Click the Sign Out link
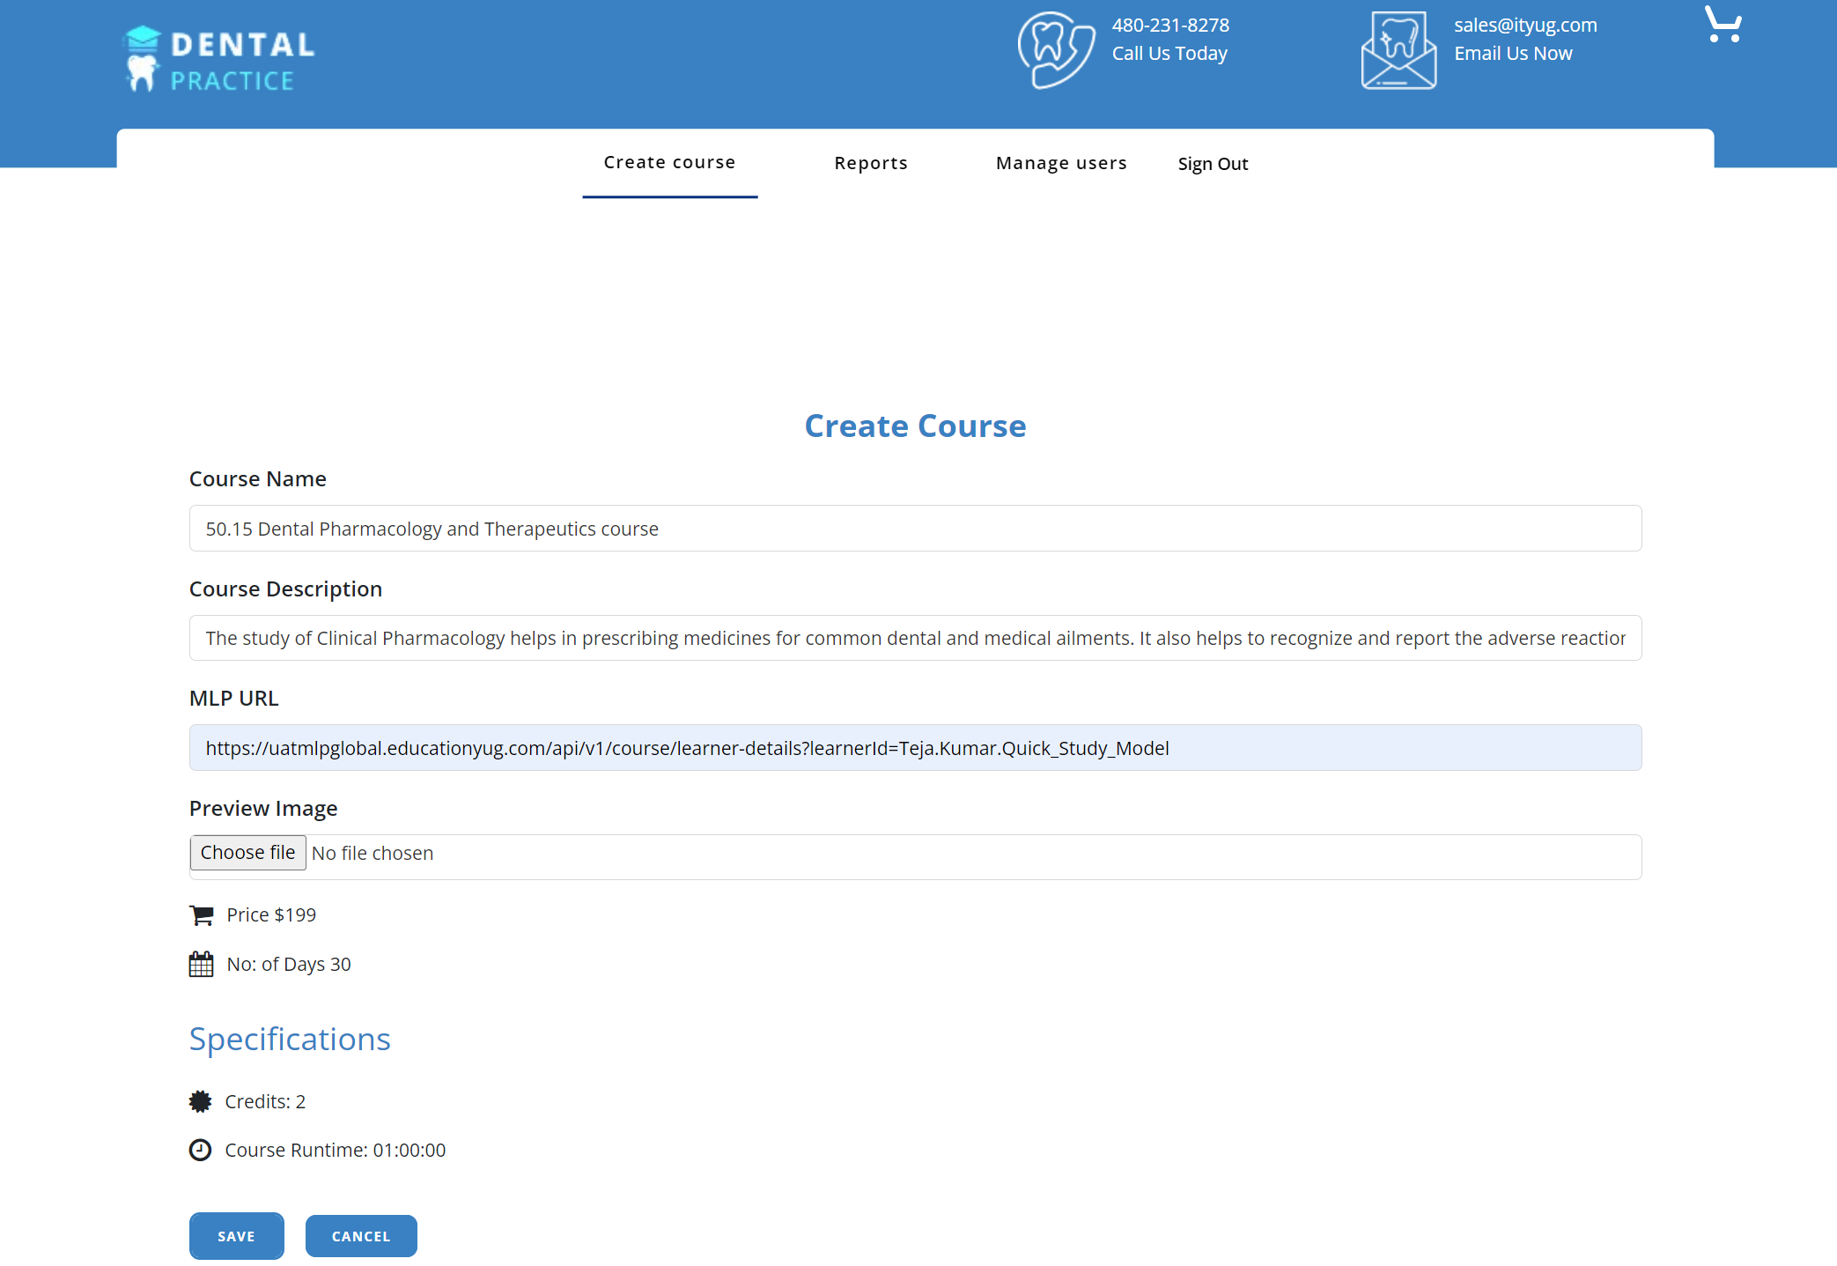The image size is (1837, 1266). tap(1213, 165)
